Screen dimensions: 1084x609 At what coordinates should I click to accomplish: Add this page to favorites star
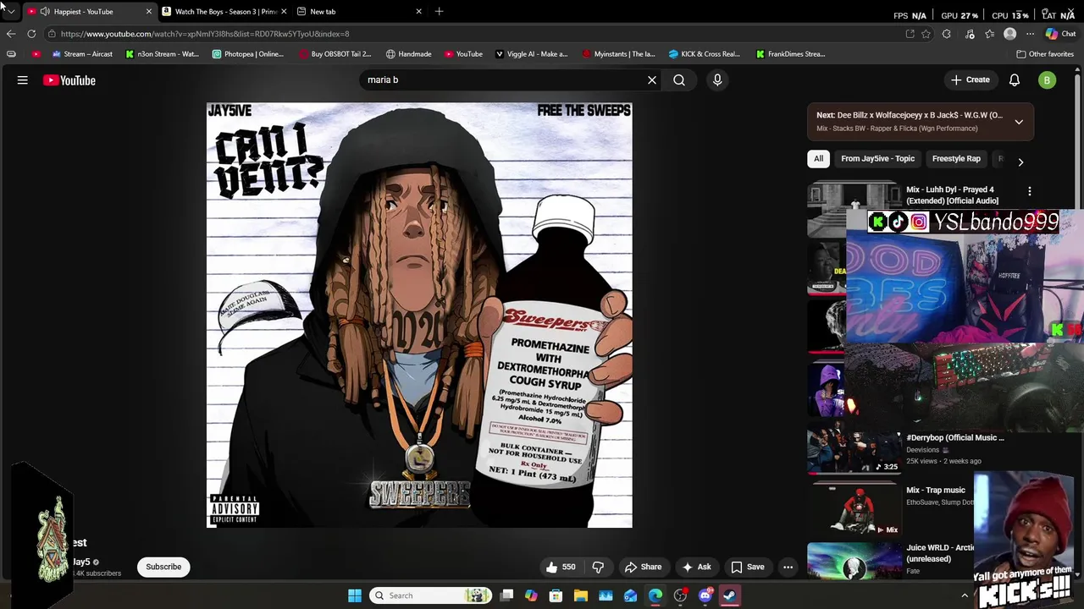(x=926, y=34)
